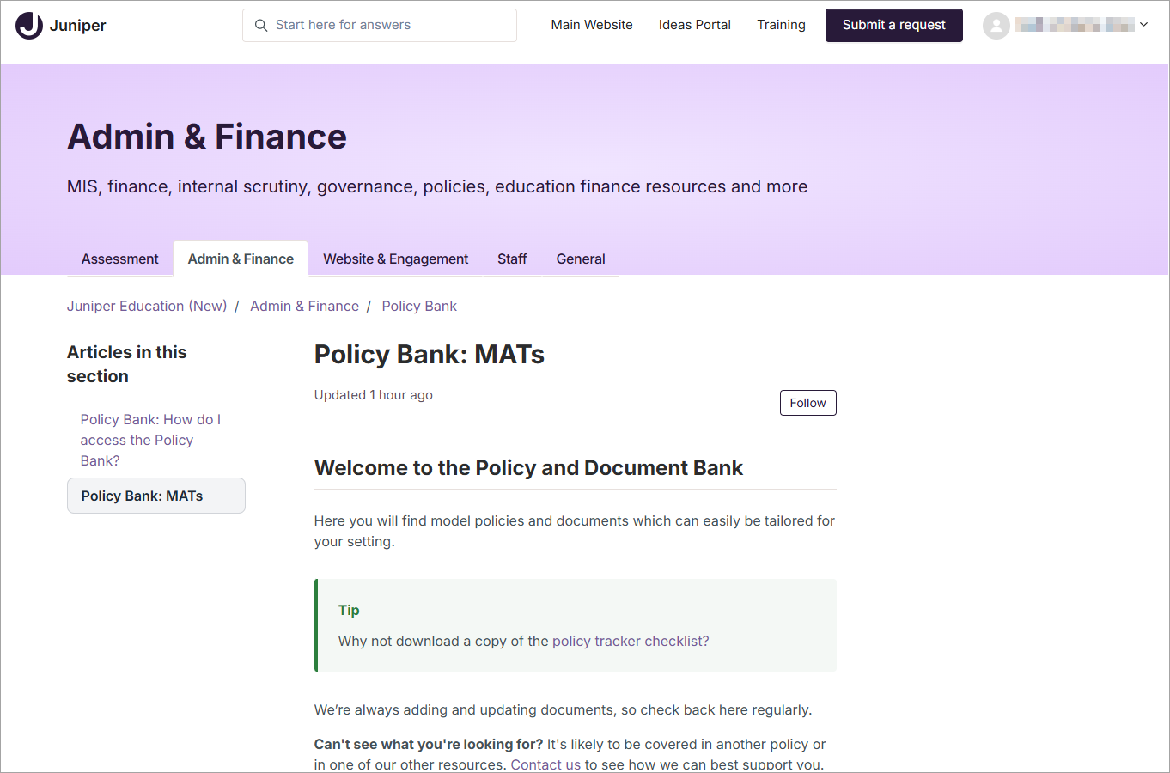Open the policy tracker checklist link
The image size is (1170, 773).
coord(631,641)
